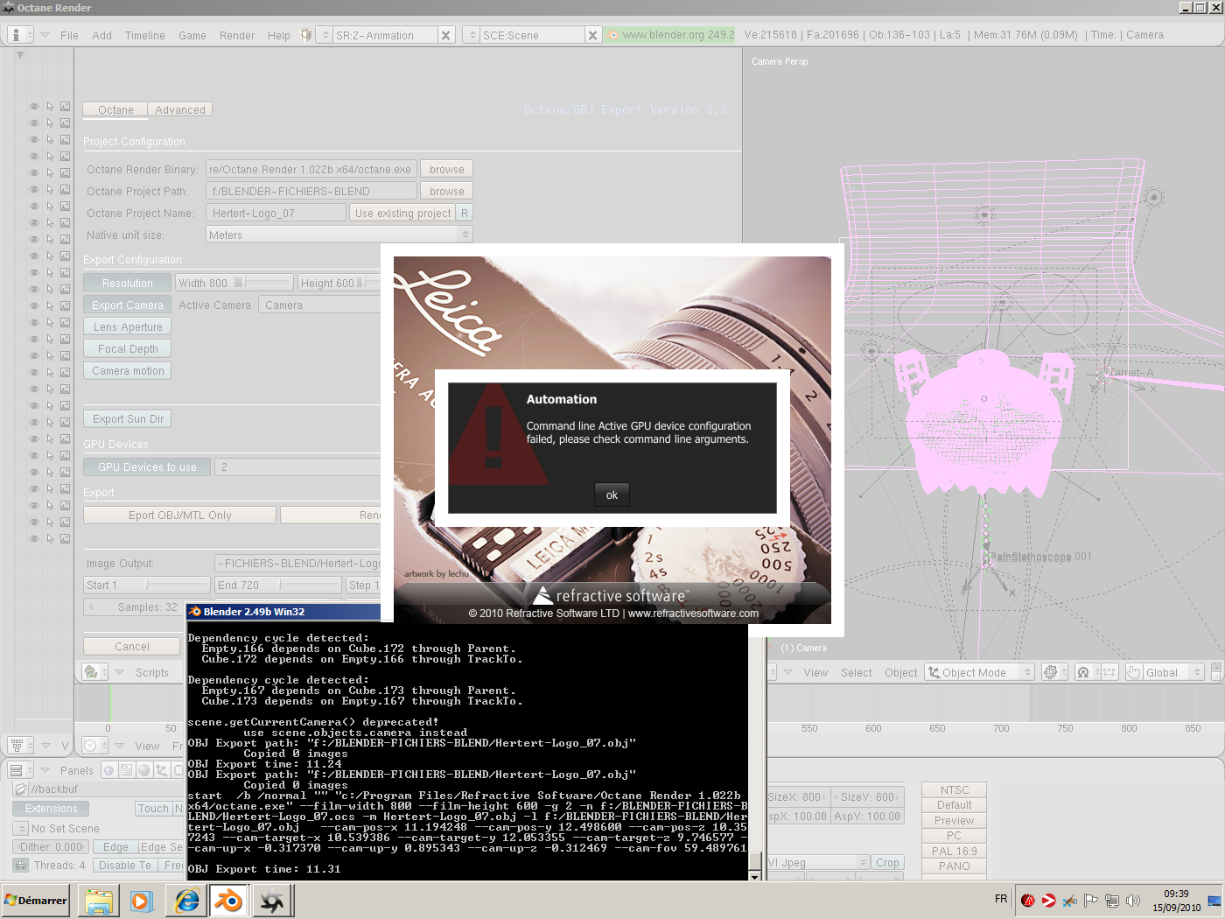Select the Object context axes icon

coord(162,770)
